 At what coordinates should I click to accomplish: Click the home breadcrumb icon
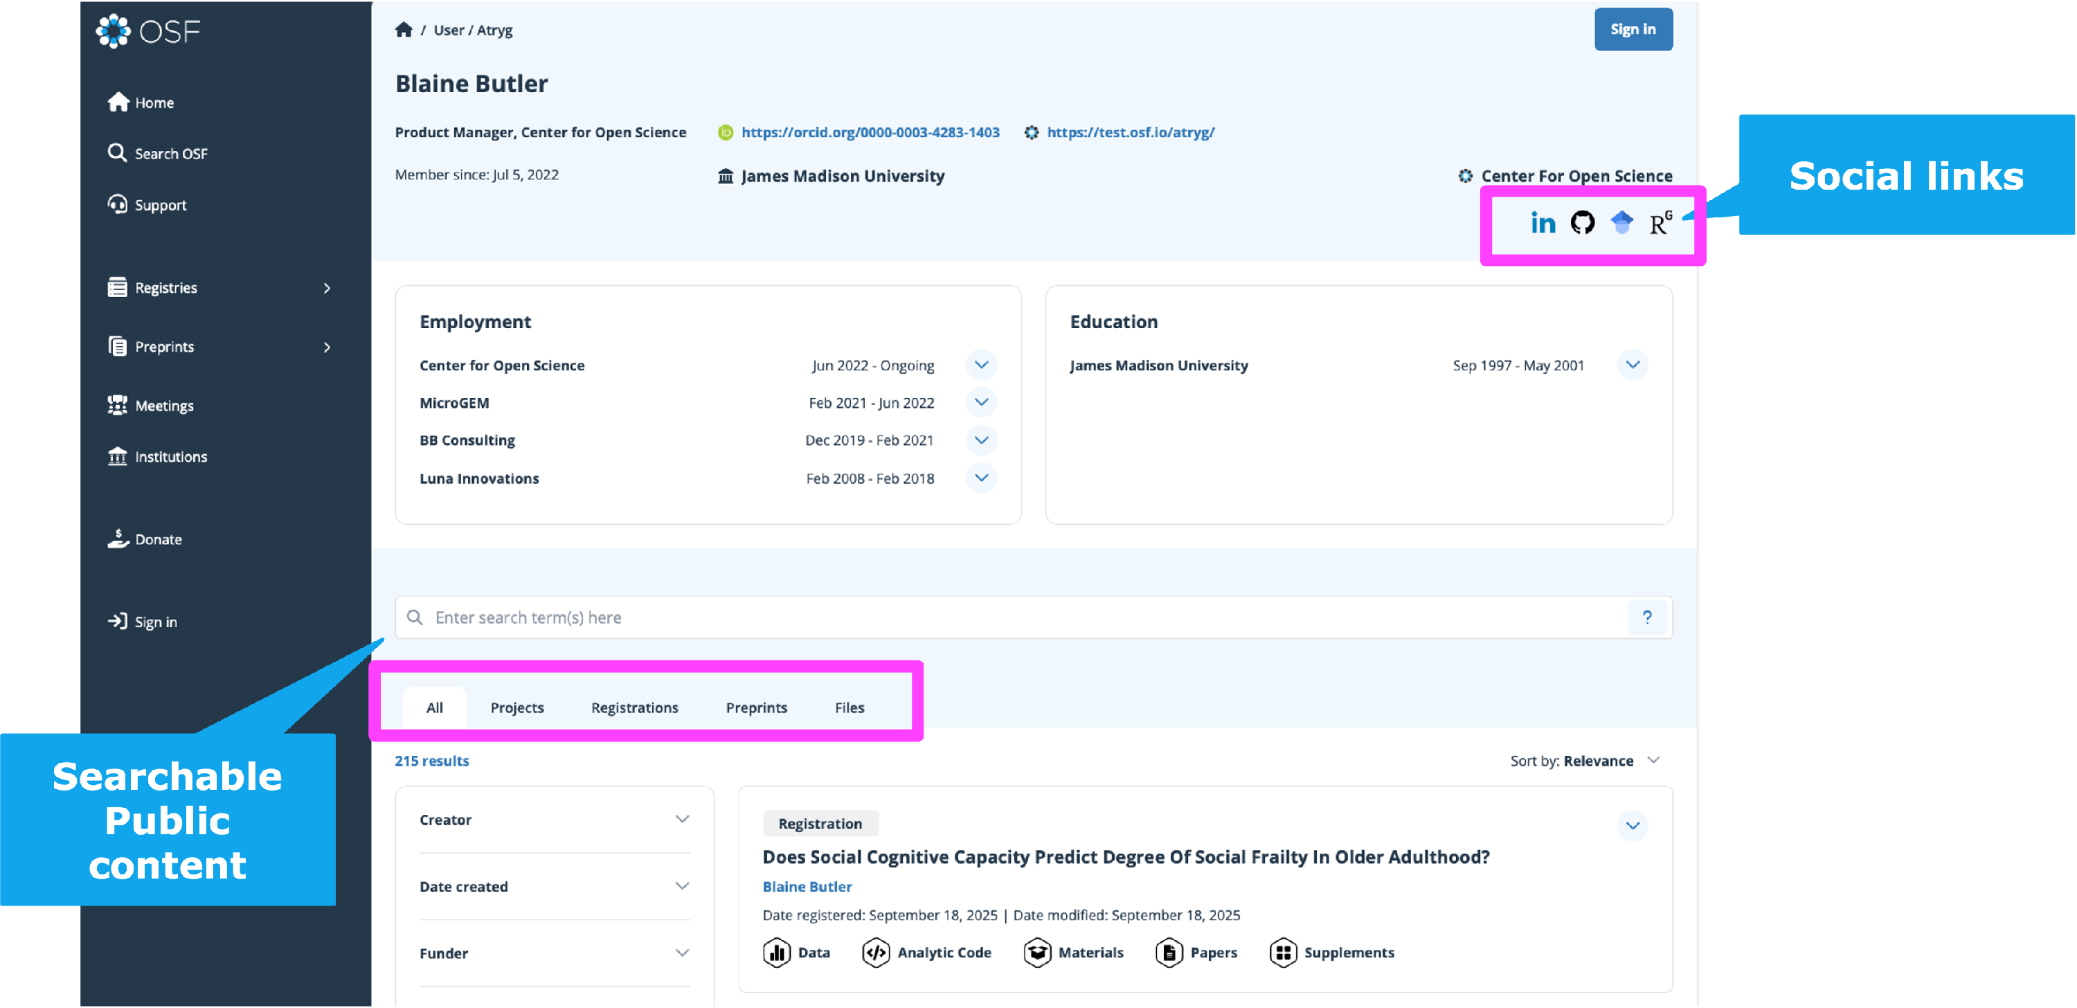pos(404,30)
